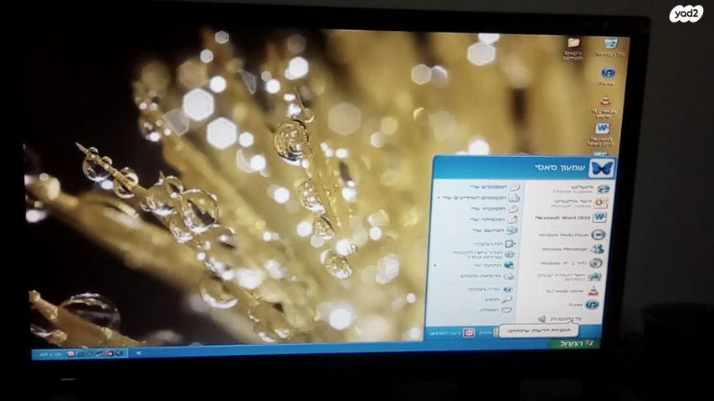Viewport: 714px width, 401px height.
Task: Click the taskbar clock showing 6:06 AM
Action: pyautogui.click(x=50, y=354)
